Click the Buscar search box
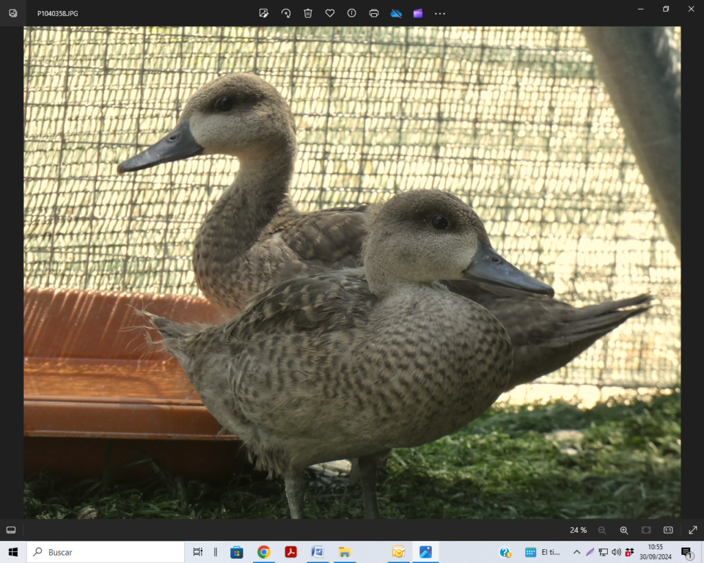The width and height of the screenshot is (704, 563). pyautogui.click(x=105, y=552)
